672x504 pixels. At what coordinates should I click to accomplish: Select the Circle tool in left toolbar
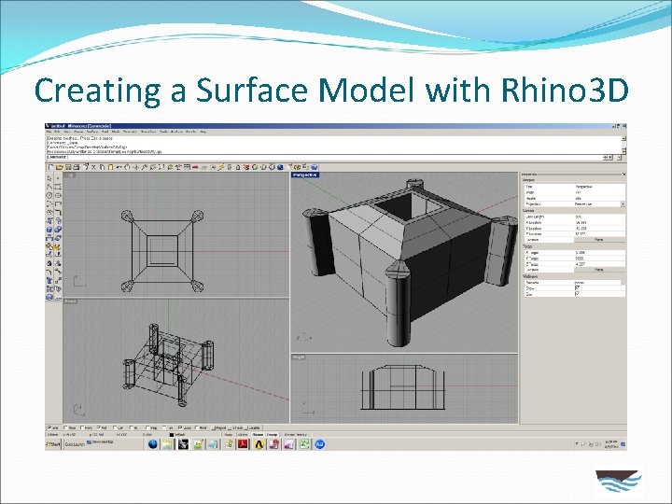click(49, 195)
